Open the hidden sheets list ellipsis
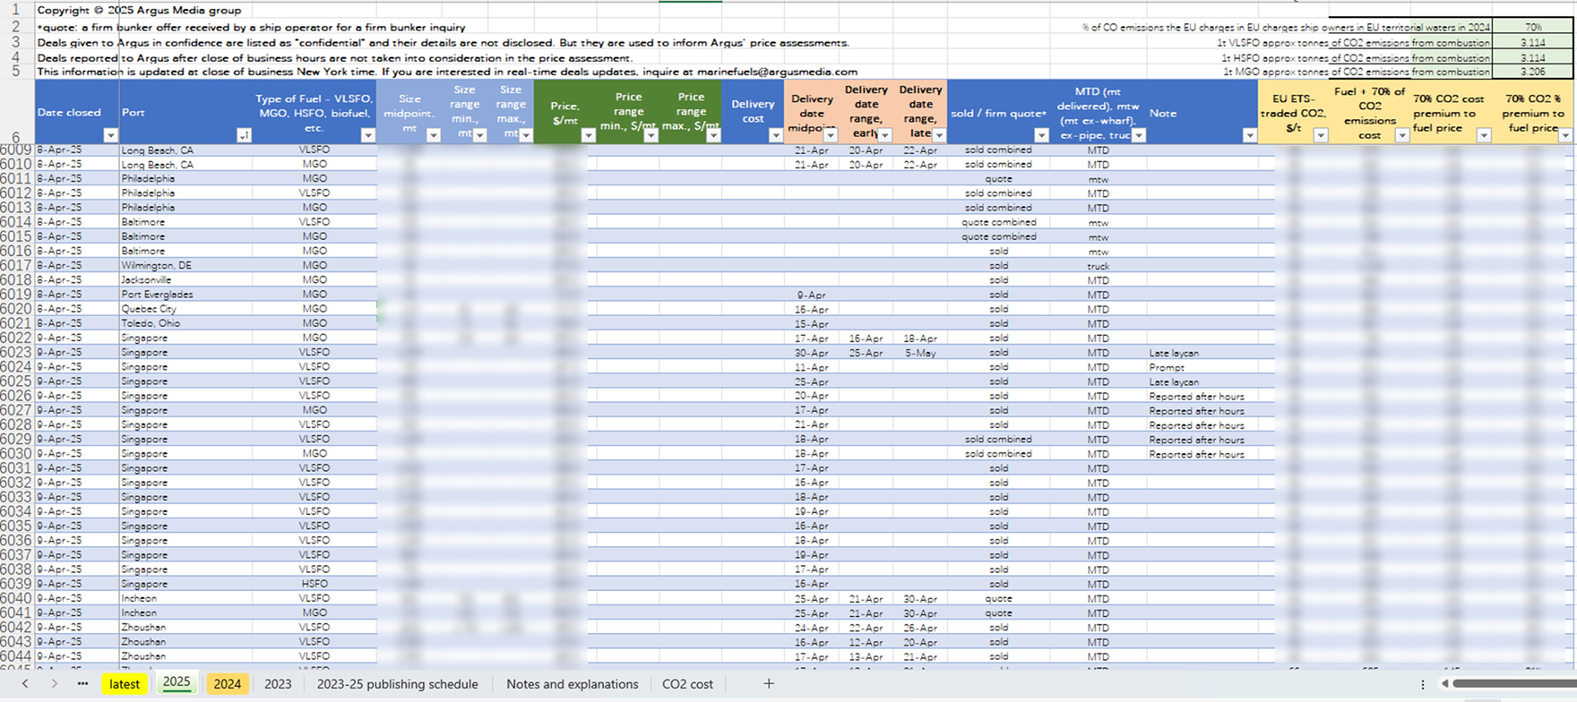The width and height of the screenshot is (1577, 702). (x=82, y=683)
